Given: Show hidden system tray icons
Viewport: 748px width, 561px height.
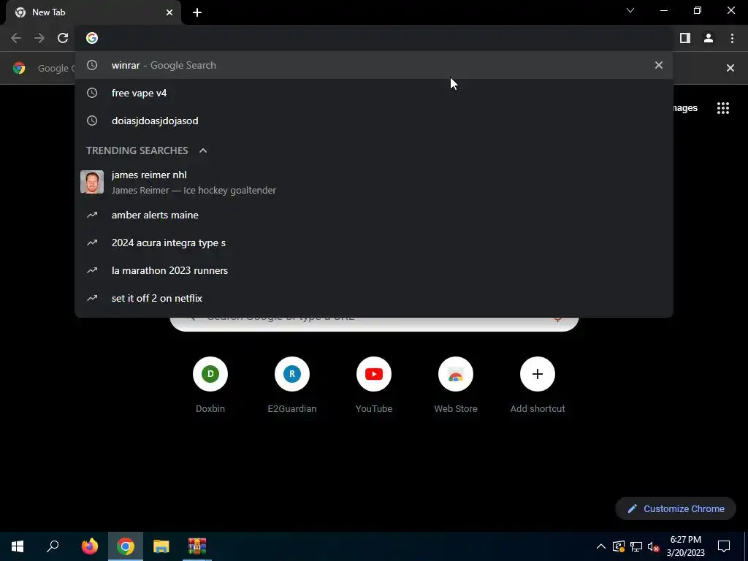Looking at the screenshot, I should click(x=601, y=546).
